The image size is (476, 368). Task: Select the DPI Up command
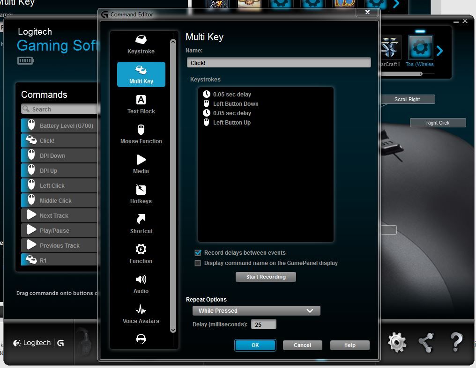(x=59, y=170)
